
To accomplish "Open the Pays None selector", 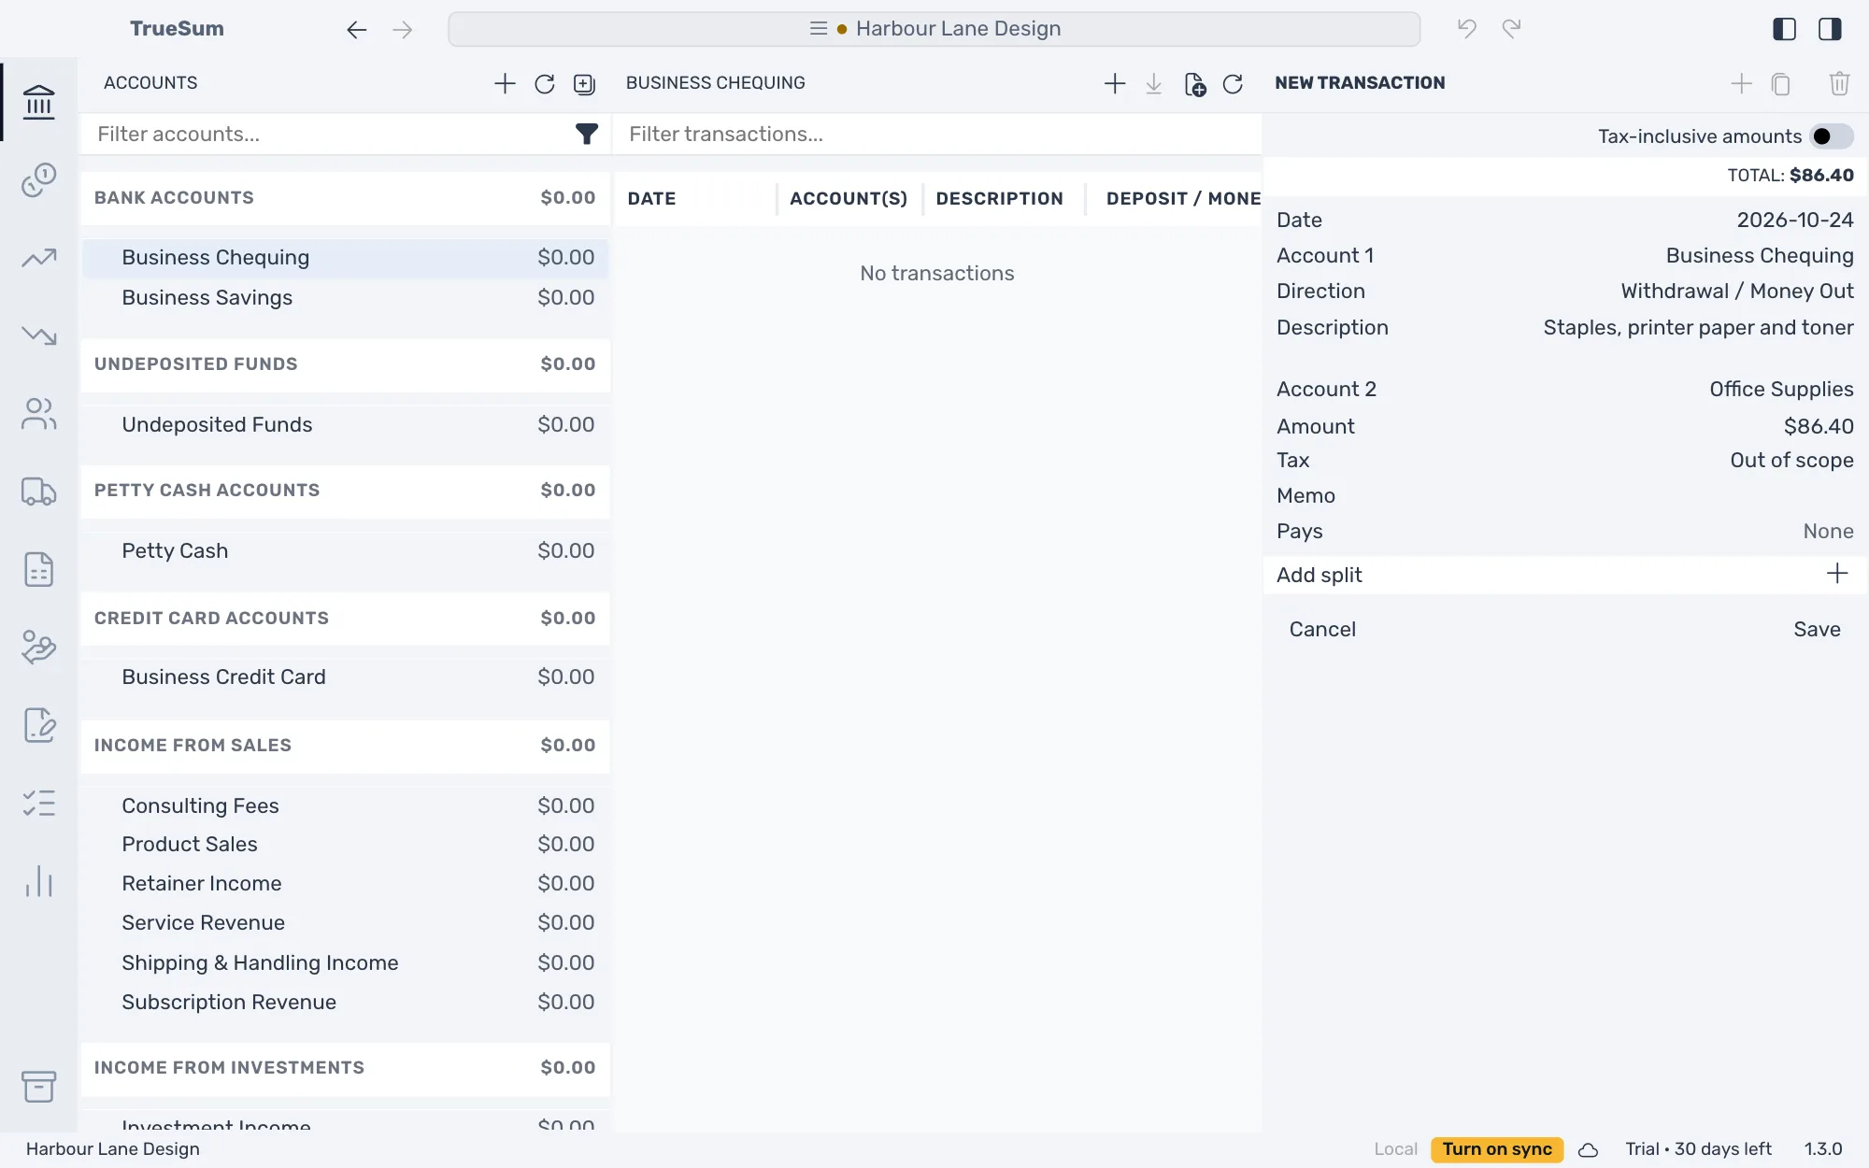I will point(1565,532).
